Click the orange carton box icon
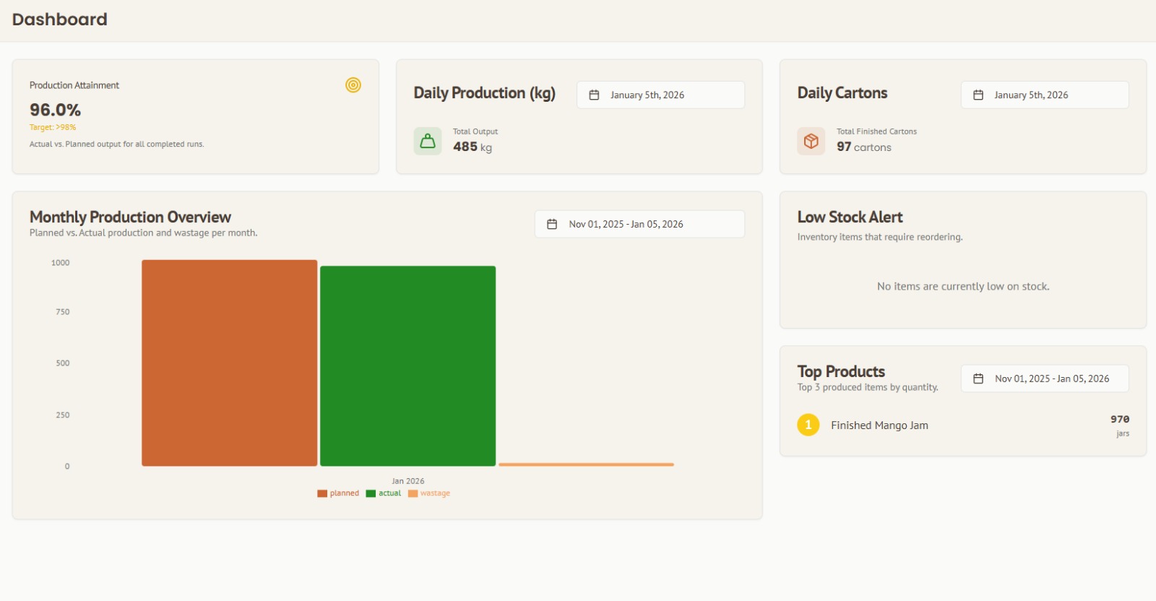 811,141
